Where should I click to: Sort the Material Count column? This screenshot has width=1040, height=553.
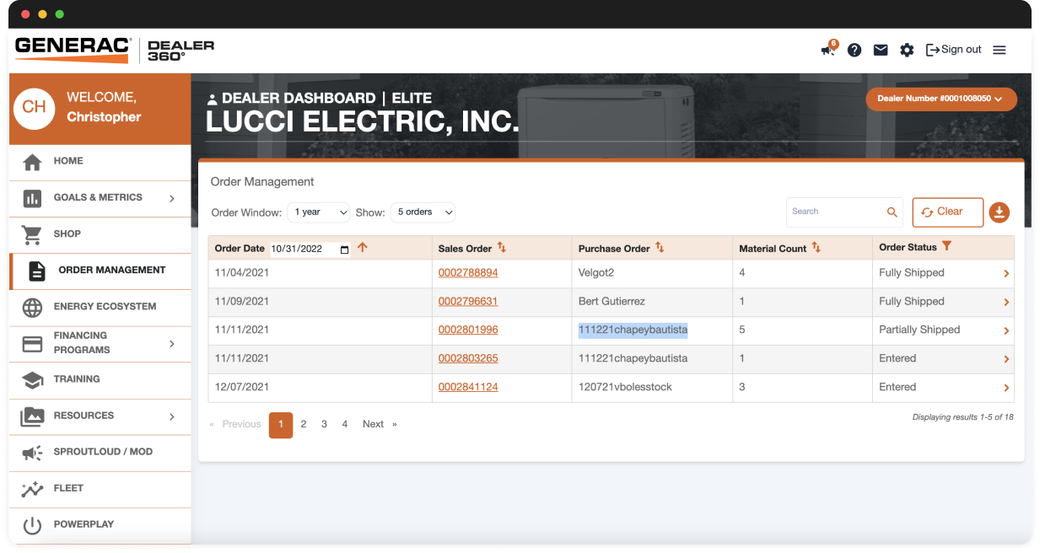pyautogui.click(x=815, y=248)
